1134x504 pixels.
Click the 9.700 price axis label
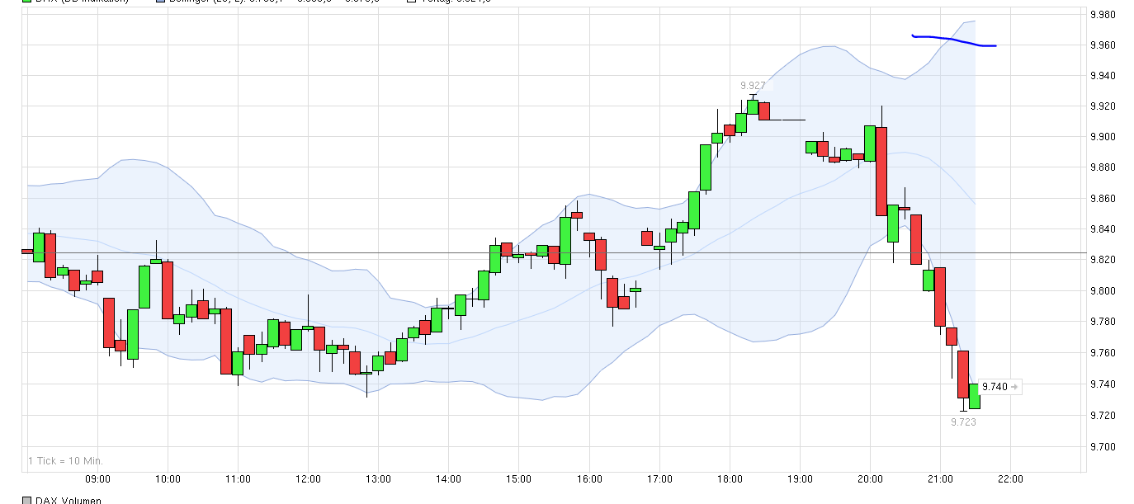point(1103,446)
